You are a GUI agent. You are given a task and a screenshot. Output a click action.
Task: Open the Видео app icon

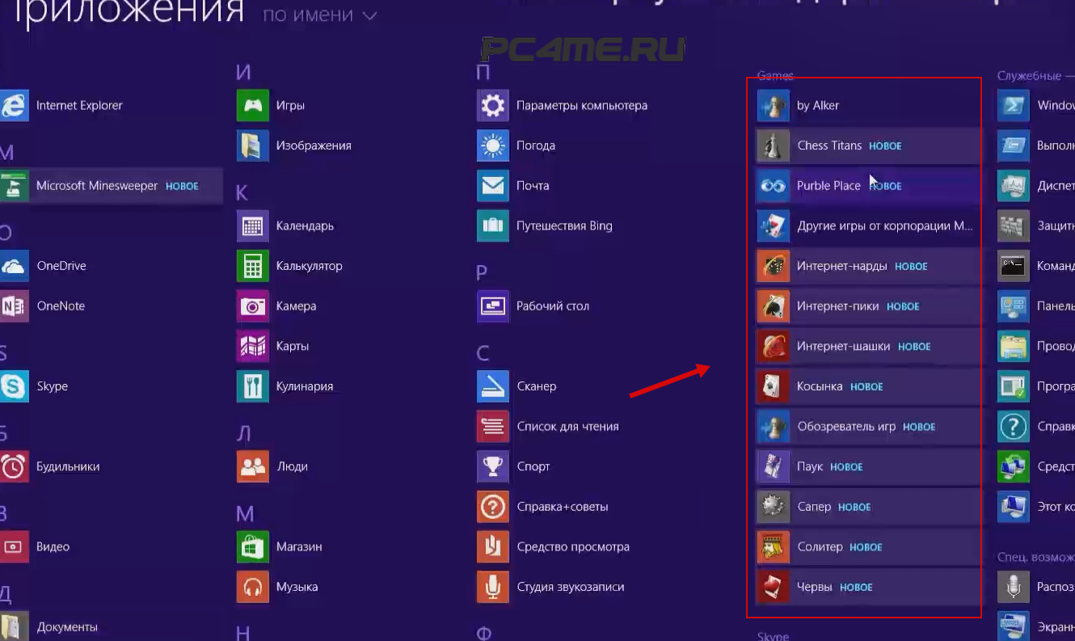[14, 547]
